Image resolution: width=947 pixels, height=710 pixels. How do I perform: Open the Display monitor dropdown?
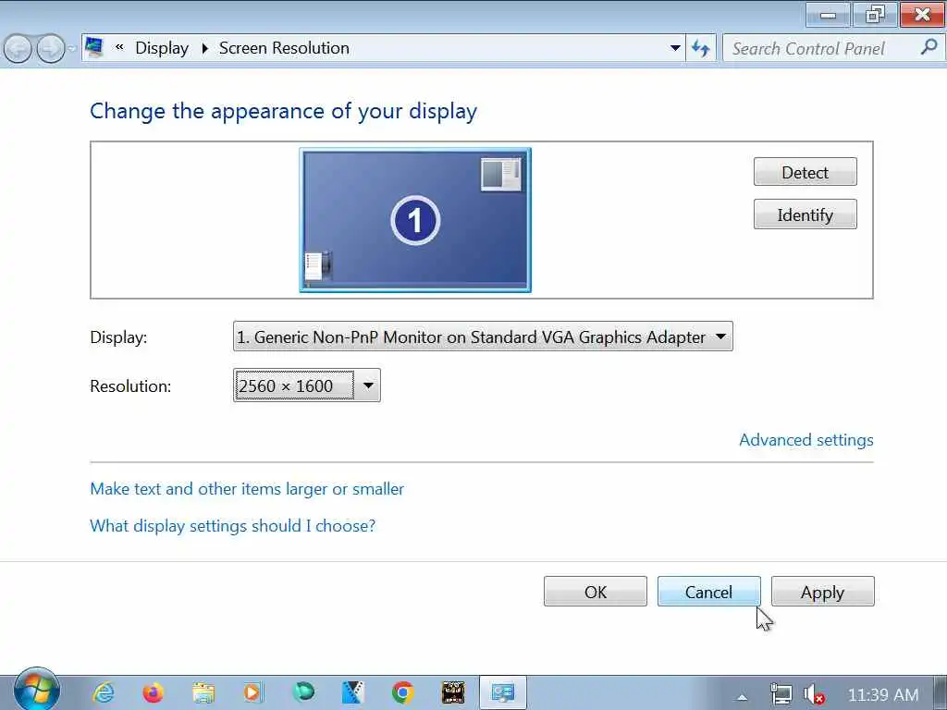coord(483,337)
